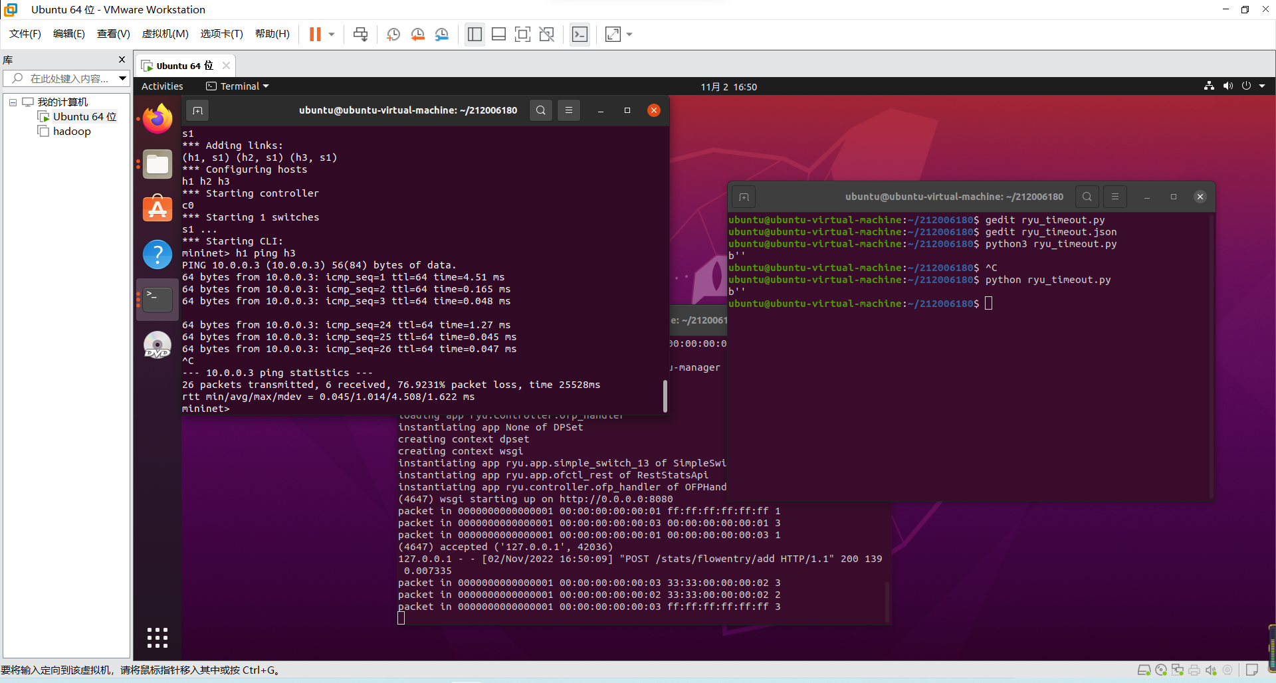Switch to Unity mode
This screenshot has height=683, width=1276.
coord(546,34)
